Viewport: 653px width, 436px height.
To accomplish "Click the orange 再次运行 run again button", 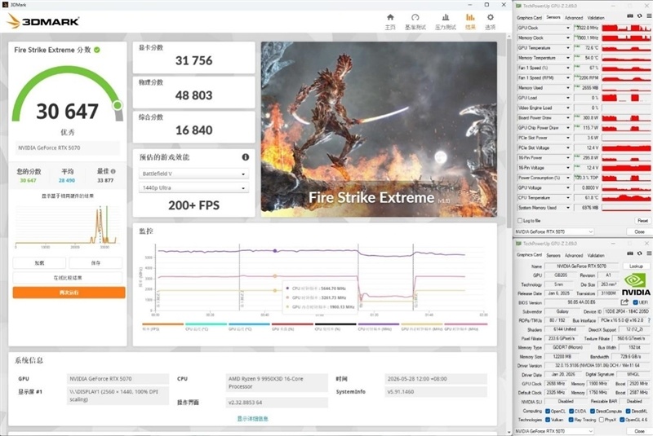I will point(69,293).
